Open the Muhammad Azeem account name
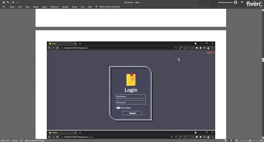264x142 pixels. click(225, 2)
